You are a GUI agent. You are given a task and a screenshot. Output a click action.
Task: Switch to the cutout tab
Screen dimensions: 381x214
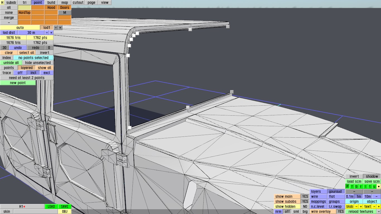click(78, 3)
